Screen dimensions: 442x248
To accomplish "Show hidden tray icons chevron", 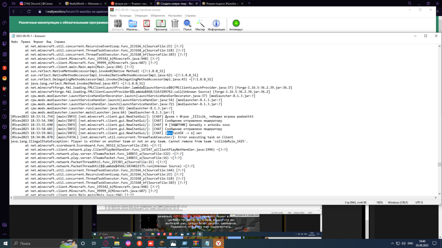I will (x=392, y=244).
